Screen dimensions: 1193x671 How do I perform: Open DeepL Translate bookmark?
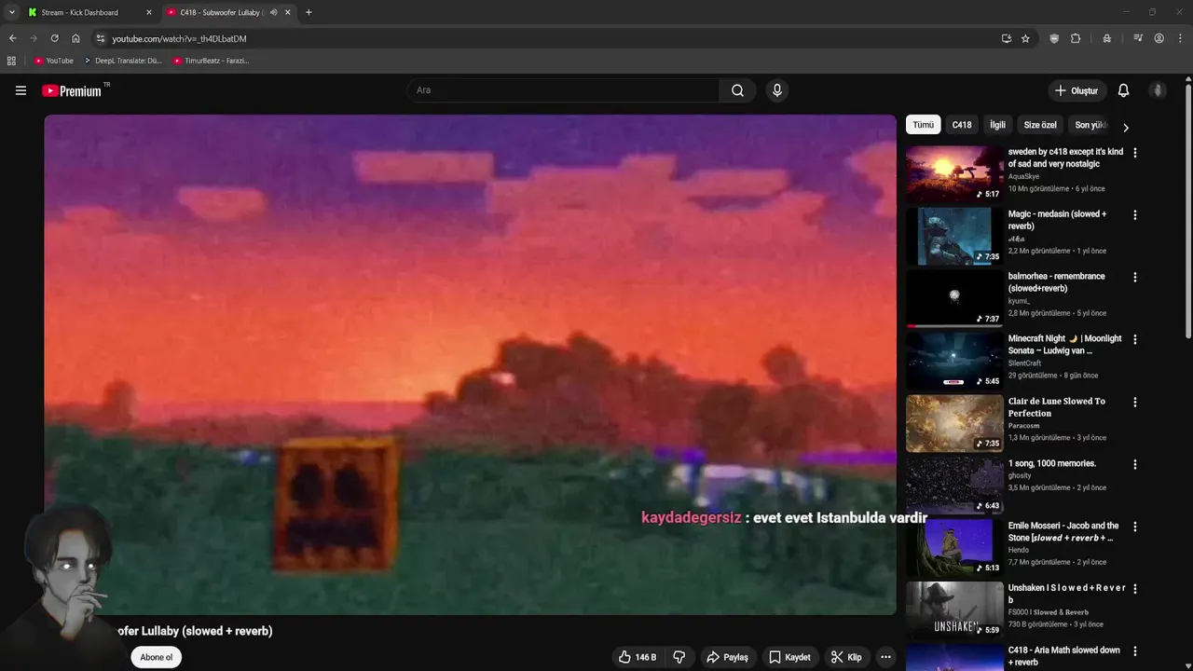122,61
